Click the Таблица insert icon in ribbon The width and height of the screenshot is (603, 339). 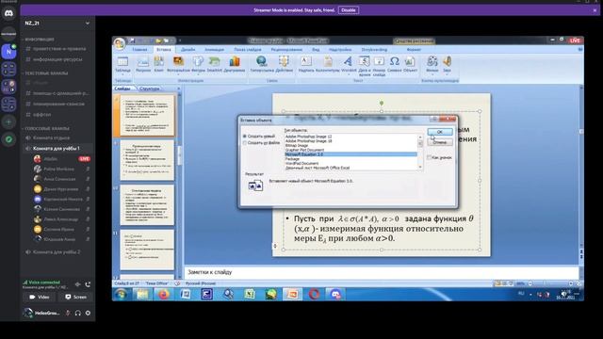pos(122,64)
